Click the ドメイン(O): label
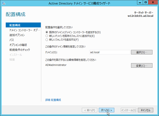 pos(51,52)
